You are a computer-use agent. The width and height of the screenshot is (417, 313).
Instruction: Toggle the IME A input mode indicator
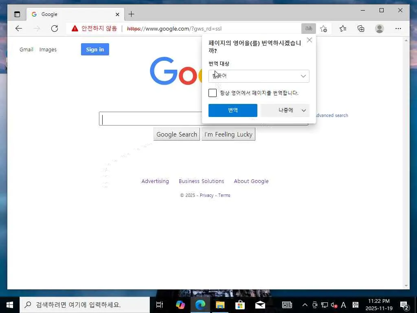click(x=343, y=305)
